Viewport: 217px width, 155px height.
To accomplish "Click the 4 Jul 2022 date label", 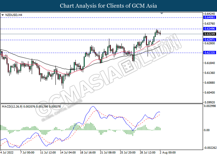I will (7, 153).
